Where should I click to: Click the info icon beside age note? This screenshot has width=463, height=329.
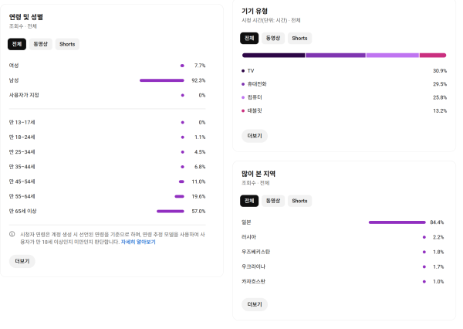(12, 235)
